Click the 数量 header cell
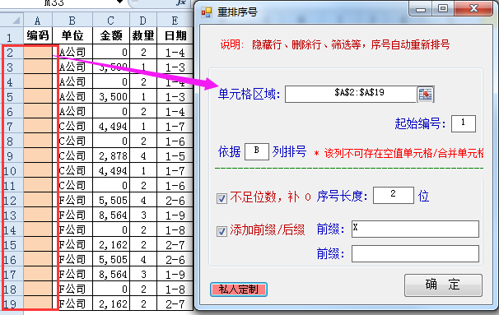 143,35
